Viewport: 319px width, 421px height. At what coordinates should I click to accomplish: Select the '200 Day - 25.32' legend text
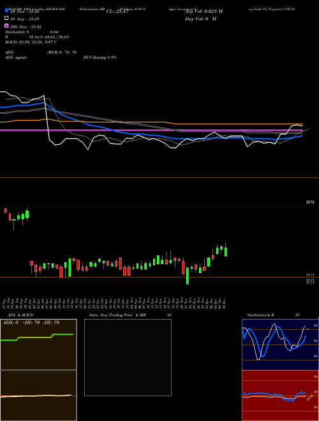click(26, 27)
